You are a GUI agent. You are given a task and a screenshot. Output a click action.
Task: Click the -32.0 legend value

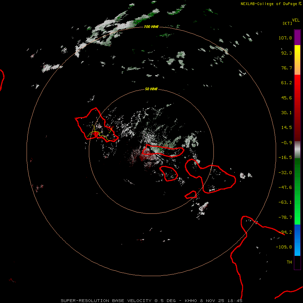click(x=285, y=173)
